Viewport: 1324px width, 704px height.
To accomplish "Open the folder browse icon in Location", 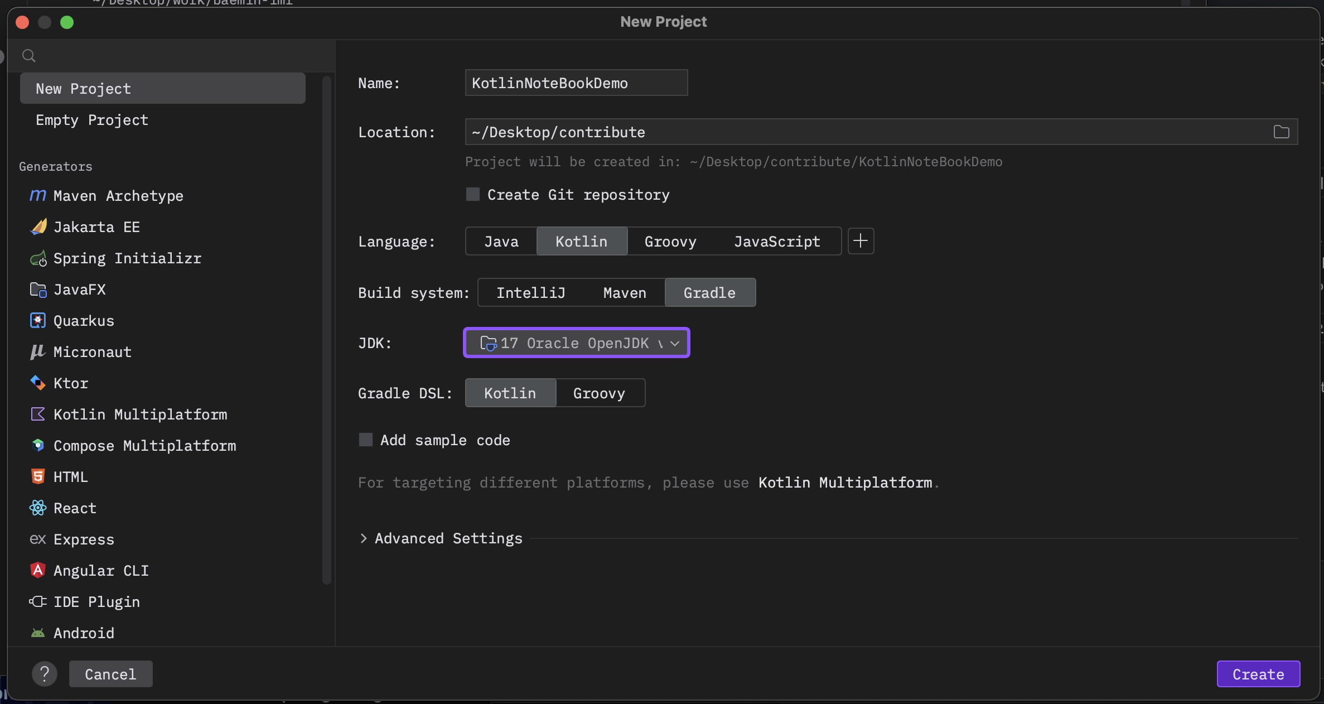I will tap(1281, 132).
